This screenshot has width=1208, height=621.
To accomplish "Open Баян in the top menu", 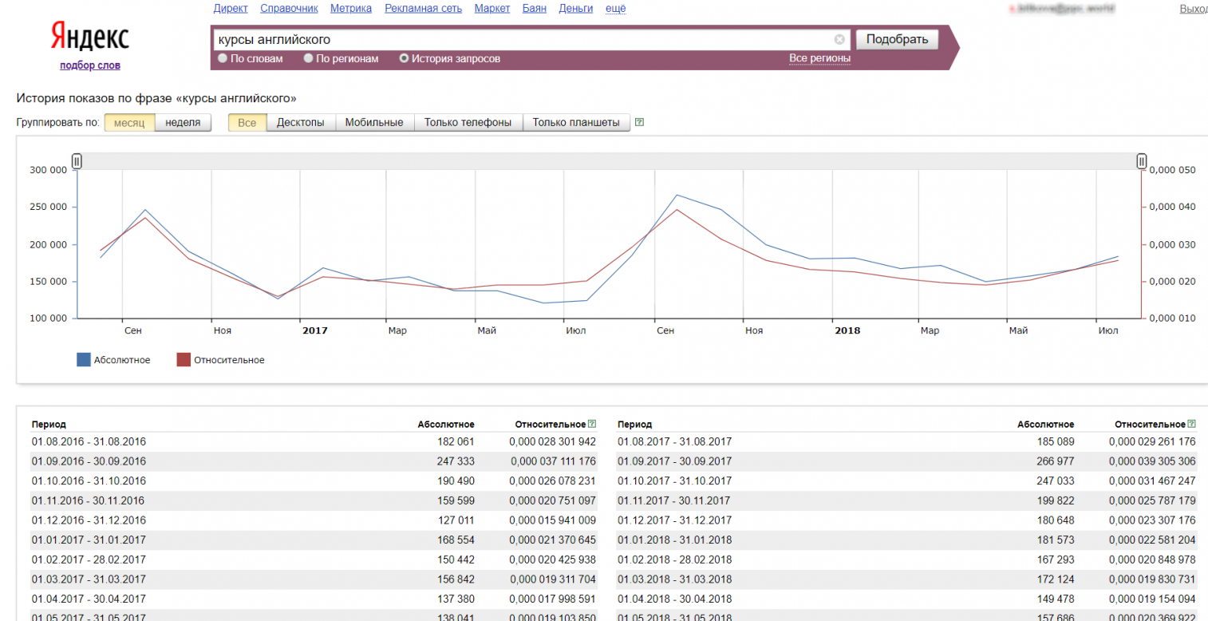I will [x=535, y=9].
